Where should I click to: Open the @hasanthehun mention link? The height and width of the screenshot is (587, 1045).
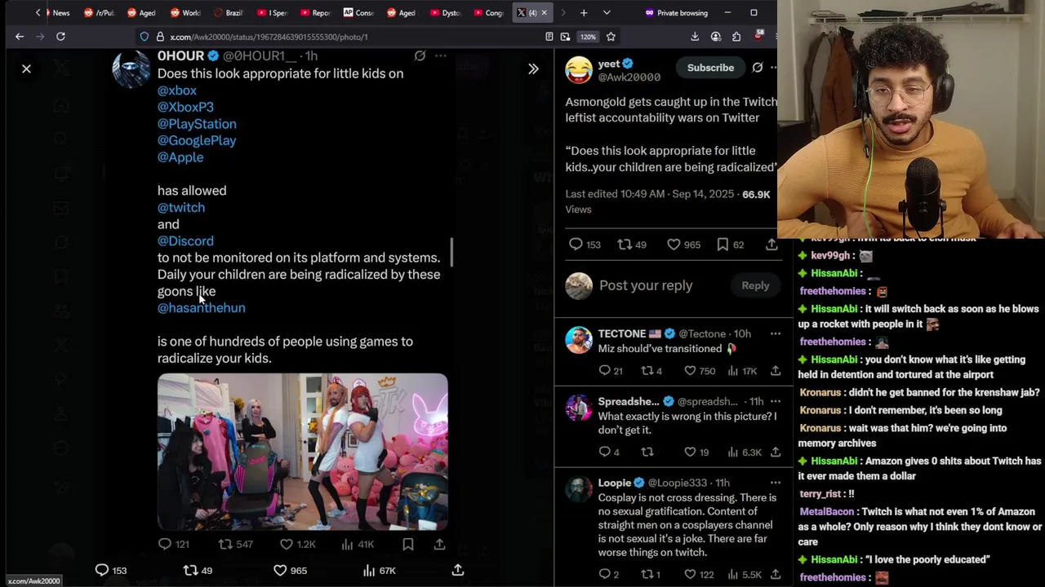pyautogui.click(x=202, y=308)
